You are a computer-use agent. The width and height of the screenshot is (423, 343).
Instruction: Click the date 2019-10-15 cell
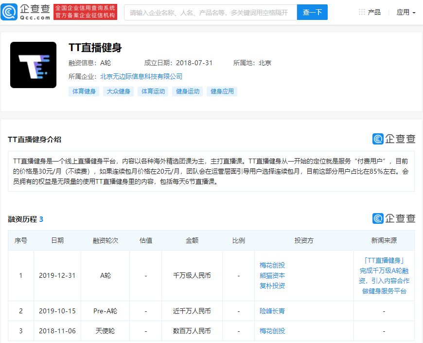[57, 311]
